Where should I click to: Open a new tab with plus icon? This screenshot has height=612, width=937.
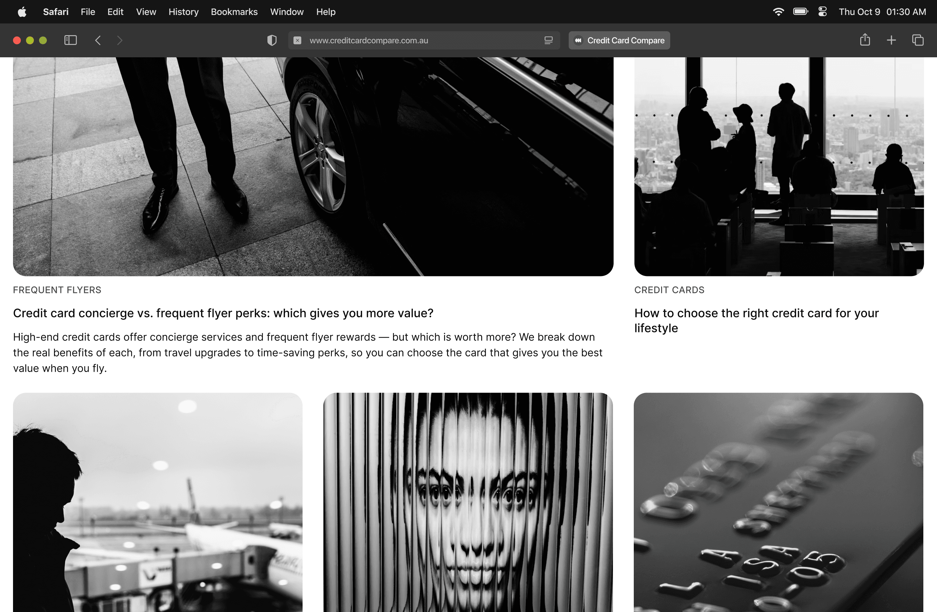(891, 40)
